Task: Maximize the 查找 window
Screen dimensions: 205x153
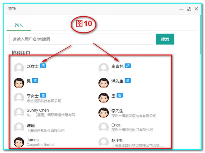Action: (x=189, y=9)
